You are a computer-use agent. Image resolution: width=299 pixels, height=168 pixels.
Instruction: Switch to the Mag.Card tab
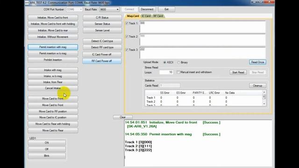133,16
